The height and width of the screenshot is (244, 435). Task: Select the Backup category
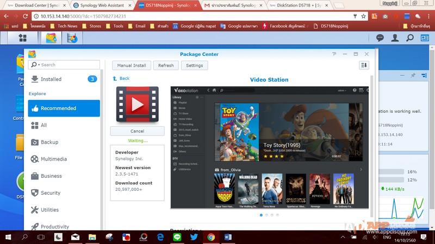64,142
